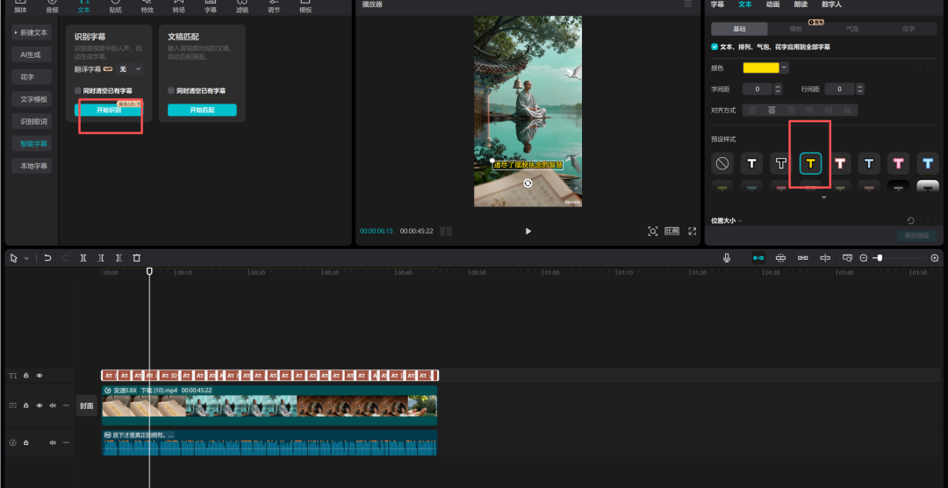The height and width of the screenshot is (488, 948).
Task: Click the preview focus zoom icon
Action: coord(652,231)
